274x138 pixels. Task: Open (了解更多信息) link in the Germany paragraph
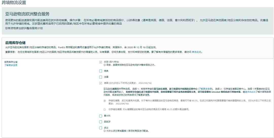click(205, 89)
